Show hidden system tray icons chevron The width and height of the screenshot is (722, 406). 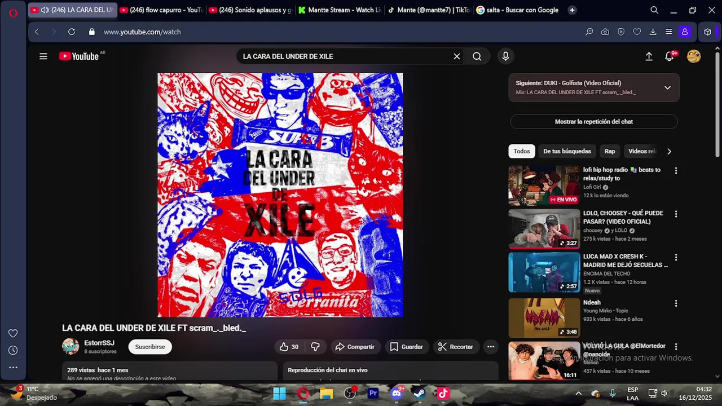(578, 393)
